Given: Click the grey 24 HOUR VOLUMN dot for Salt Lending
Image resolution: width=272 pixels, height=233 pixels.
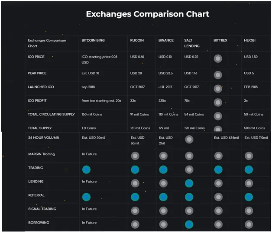Looking at the screenshot, I should 189,139.
